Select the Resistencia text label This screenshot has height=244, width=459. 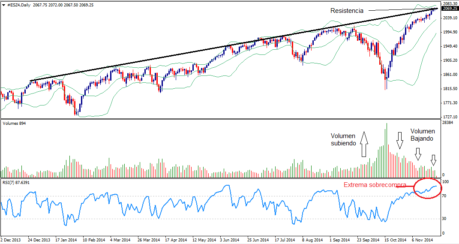pyautogui.click(x=347, y=11)
